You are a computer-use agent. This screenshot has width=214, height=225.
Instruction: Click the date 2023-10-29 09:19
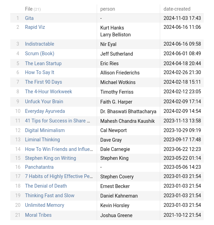point(182,130)
